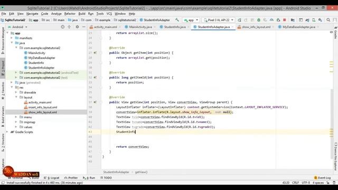Collapse the layout folder

coord(16,97)
